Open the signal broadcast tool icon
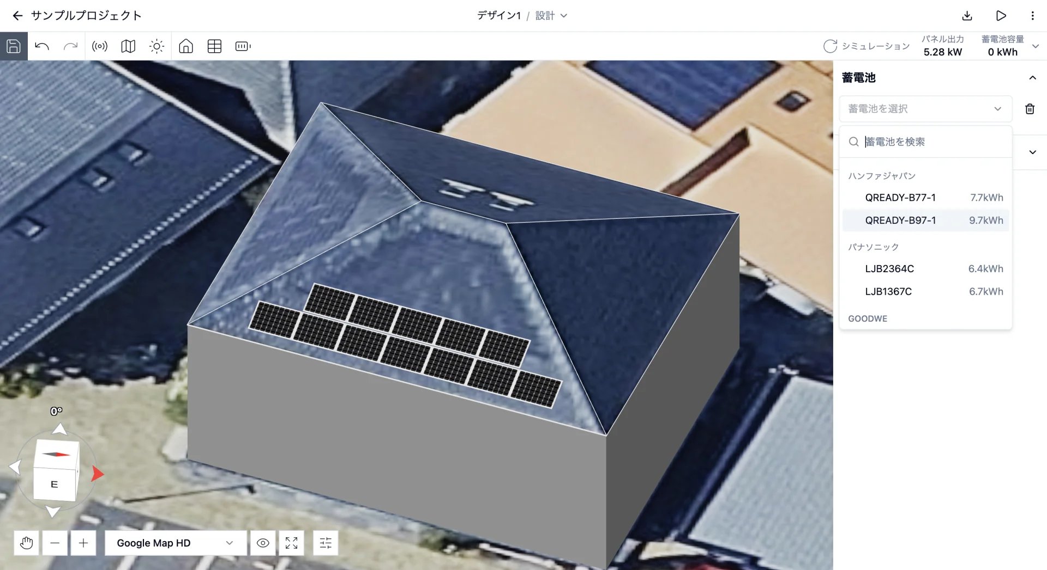1047x570 pixels. pyautogui.click(x=100, y=46)
